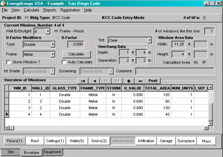Click the next record arrow button
This screenshot has height=157, width=223.
[106, 81]
